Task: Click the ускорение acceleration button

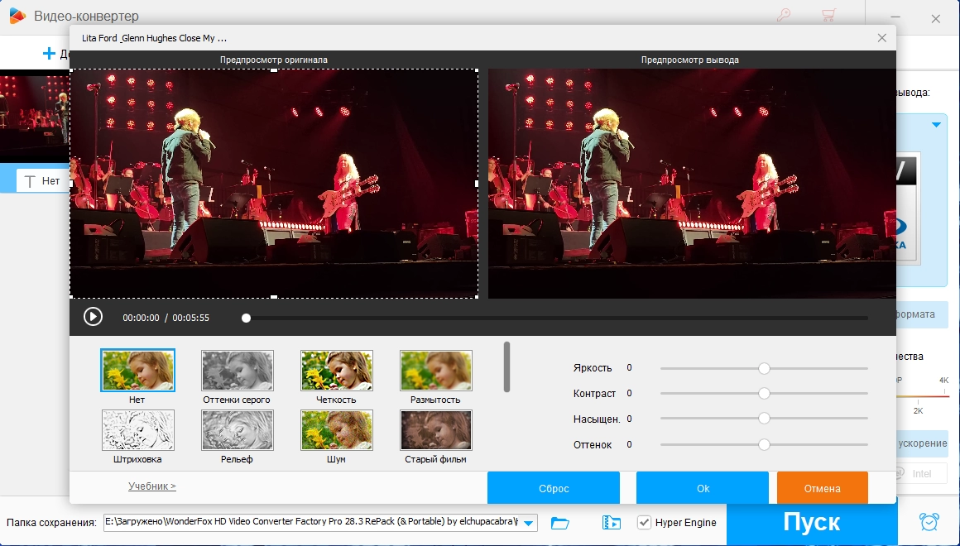Action: click(x=922, y=443)
